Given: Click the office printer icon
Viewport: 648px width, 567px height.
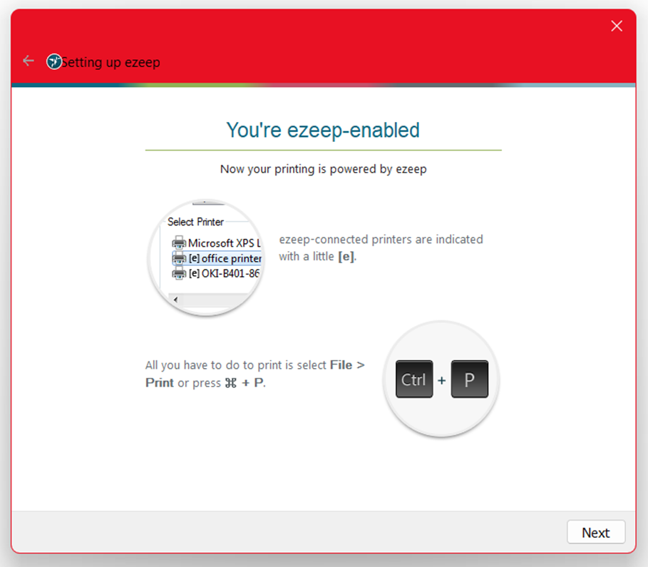Looking at the screenshot, I should tap(179, 258).
